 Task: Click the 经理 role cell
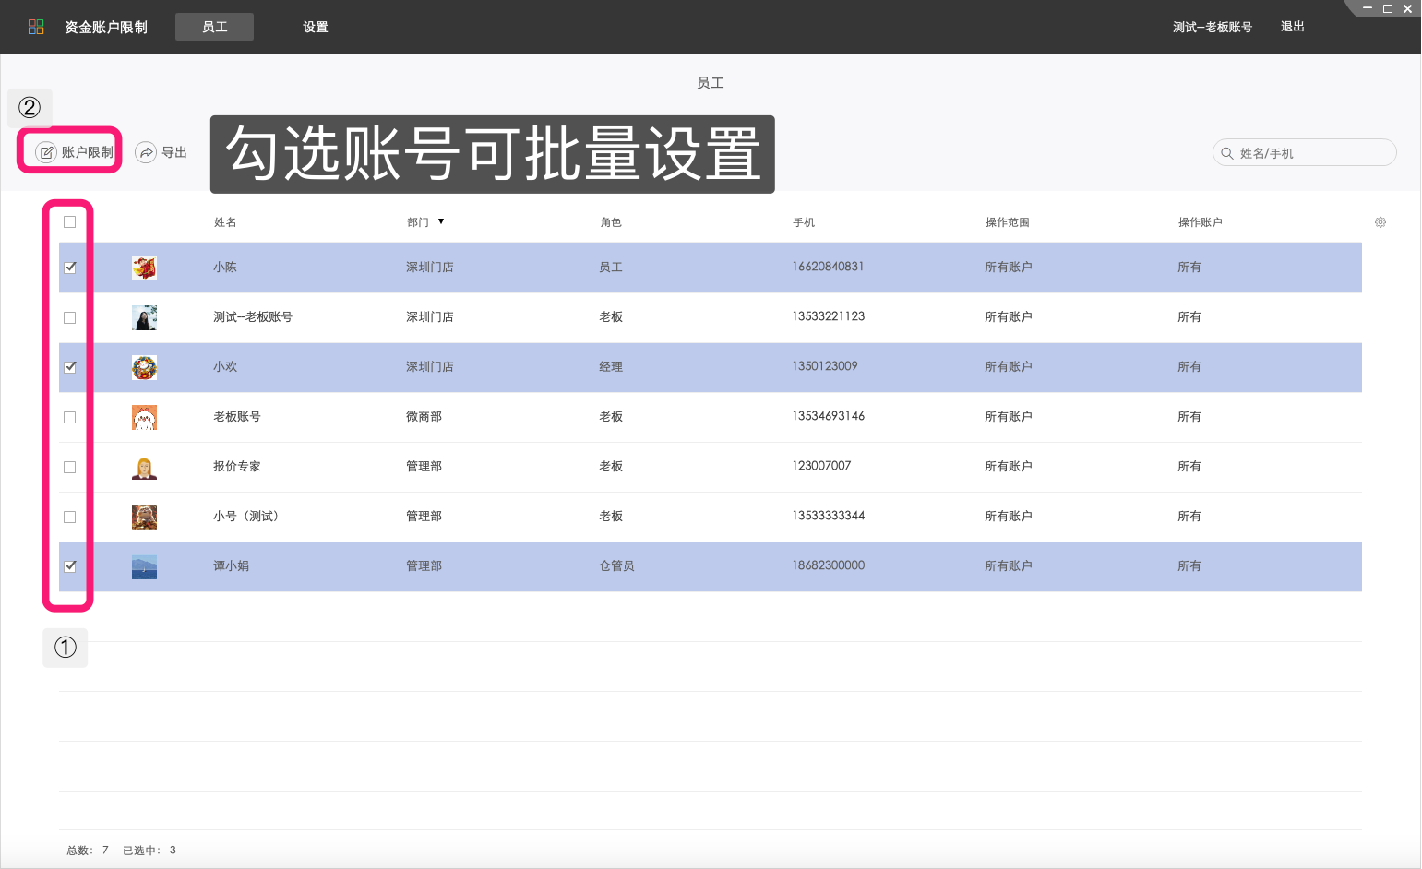[611, 366]
